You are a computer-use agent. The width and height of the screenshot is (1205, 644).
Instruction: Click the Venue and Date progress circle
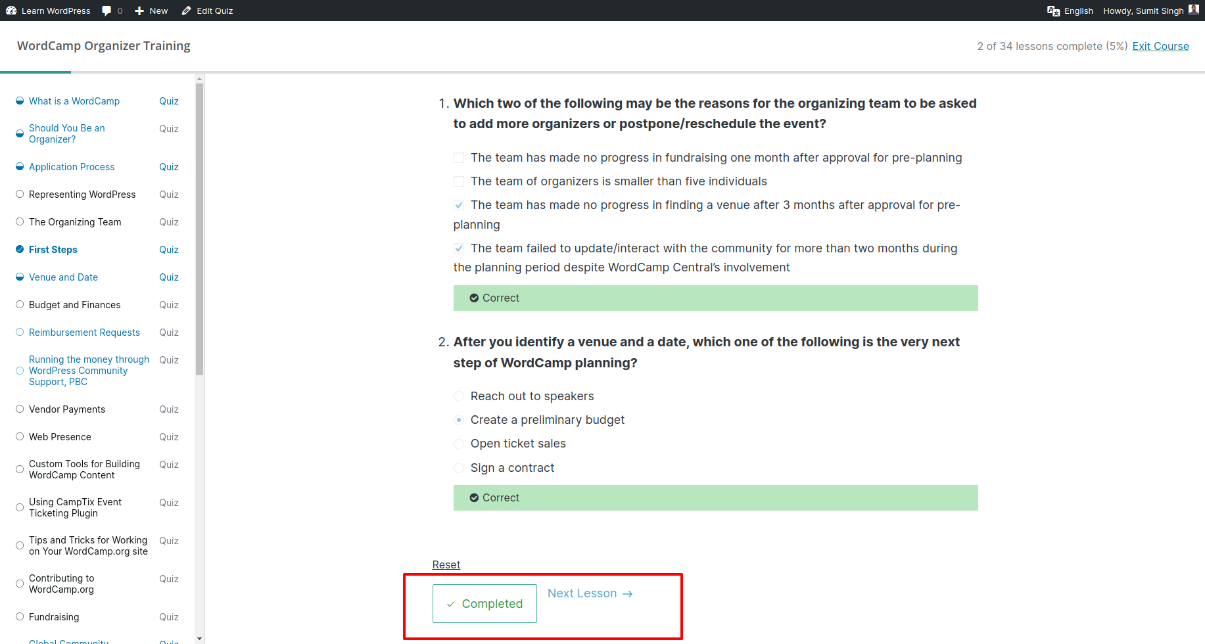(x=19, y=277)
